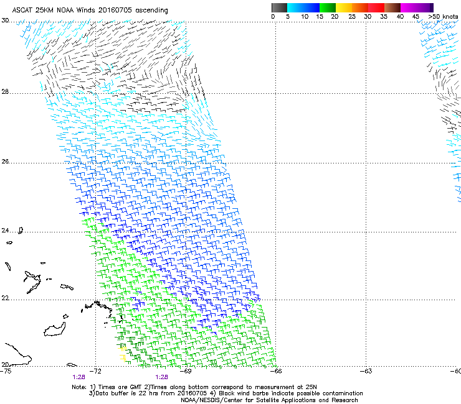Viewport: 461px width, 404px height.
Task: Click the '35' legend scale value
Action: coord(384,17)
